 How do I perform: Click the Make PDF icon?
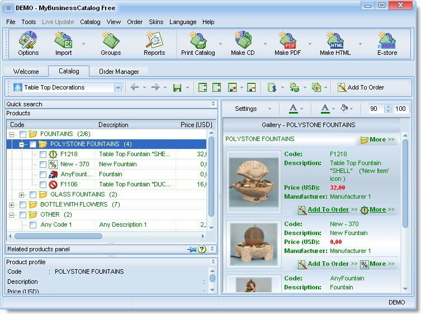pyautogui.click(x=287, y=43)
